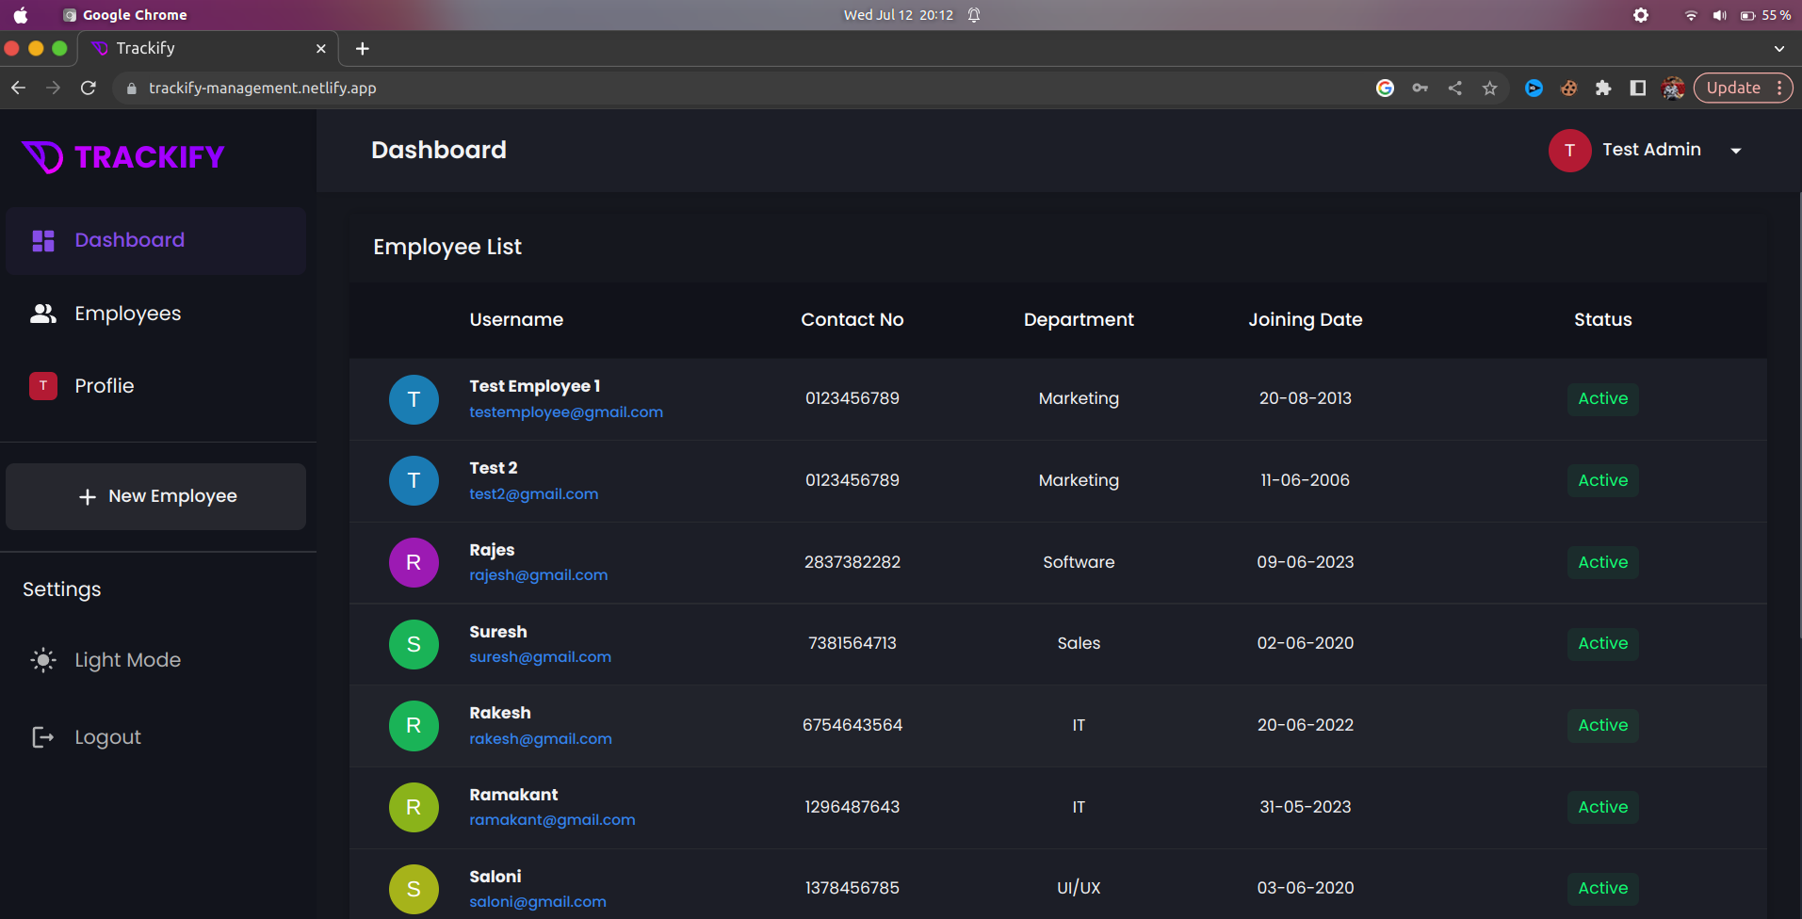Click Active status for Ramakant

click(x=1602, y=807)
